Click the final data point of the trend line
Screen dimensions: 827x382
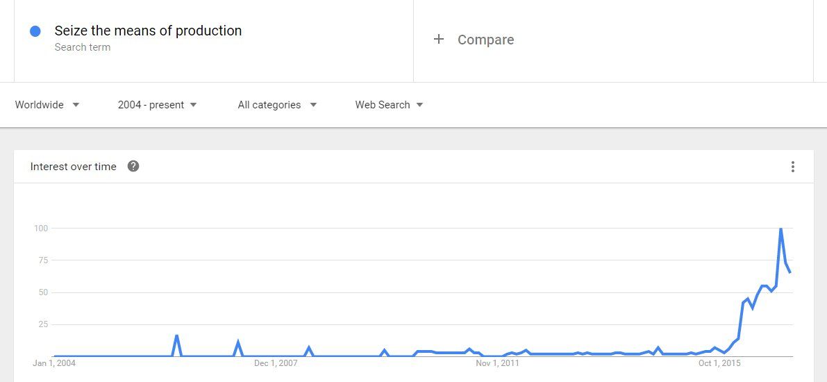(x=790, y=272)
